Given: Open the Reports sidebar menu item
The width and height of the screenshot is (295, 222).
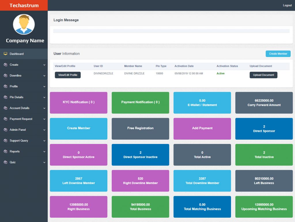Looking at the screenshot, I should 15,151.
